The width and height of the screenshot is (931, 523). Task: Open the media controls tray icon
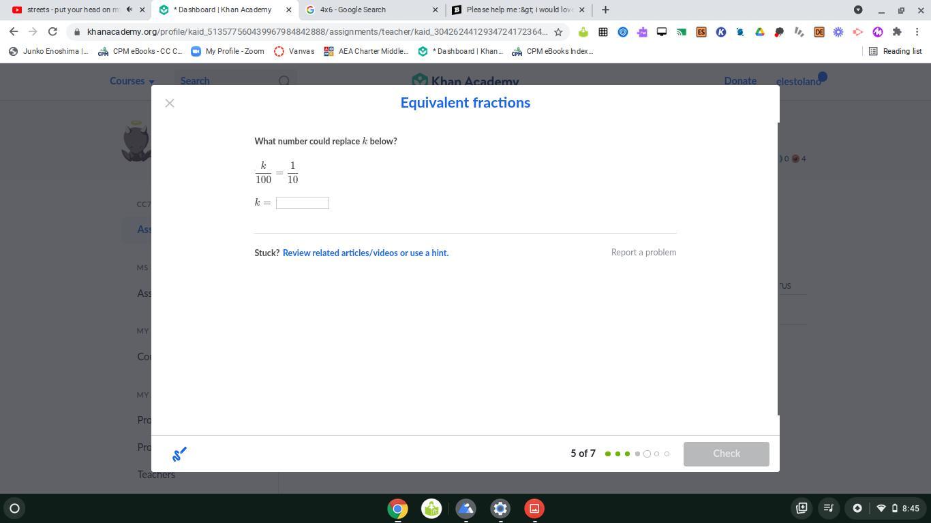click(828, 508)
